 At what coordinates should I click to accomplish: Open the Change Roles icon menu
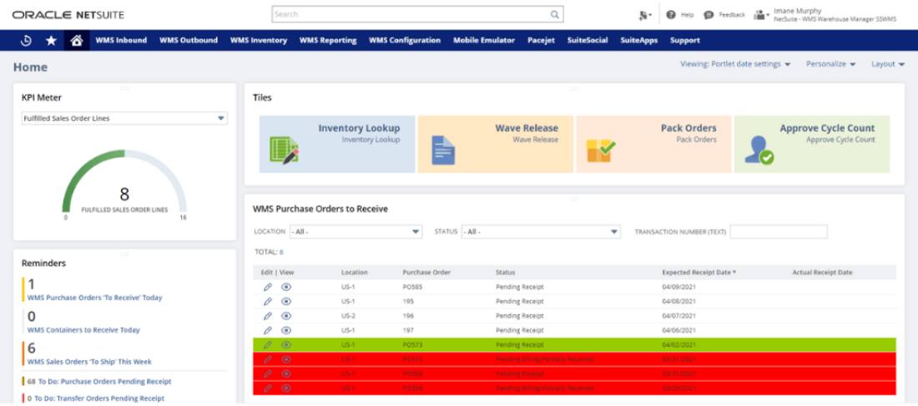coord(761,15)
